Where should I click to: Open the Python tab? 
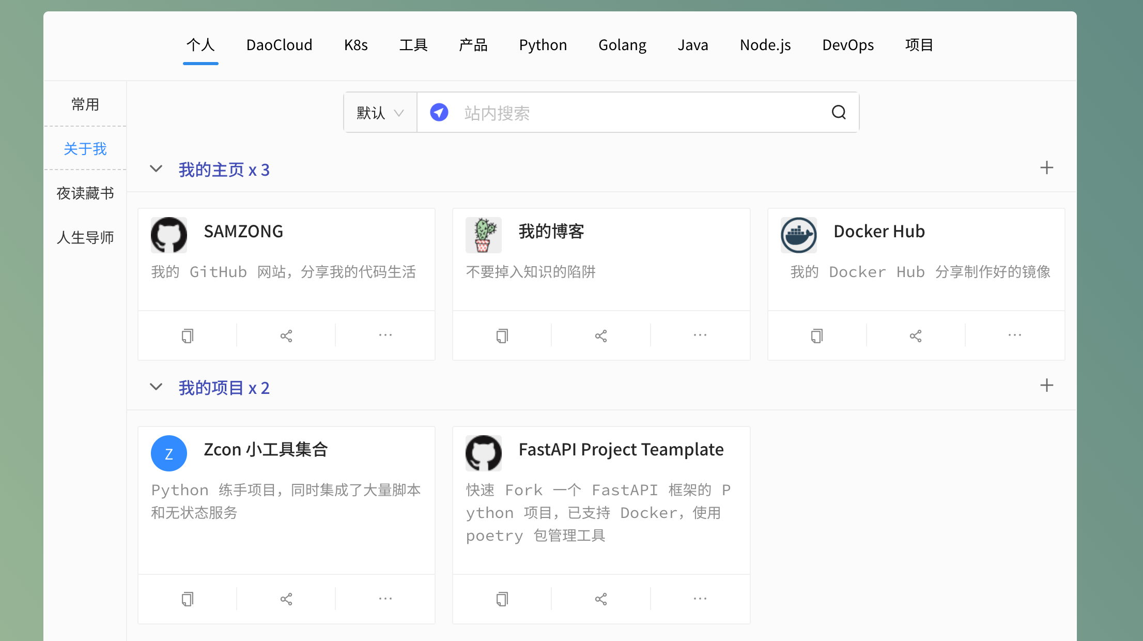543,45
